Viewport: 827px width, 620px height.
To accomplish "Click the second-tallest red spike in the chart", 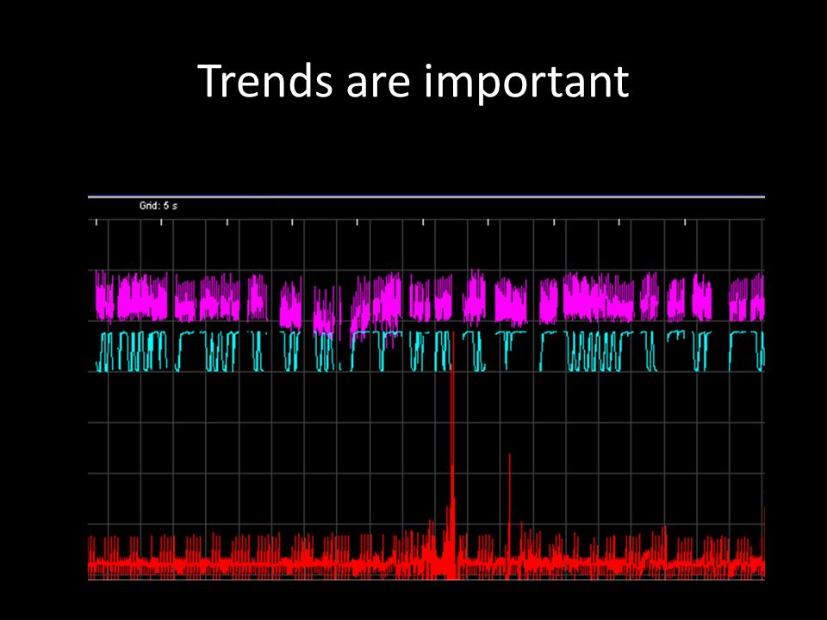I will (x=509, y=516).
